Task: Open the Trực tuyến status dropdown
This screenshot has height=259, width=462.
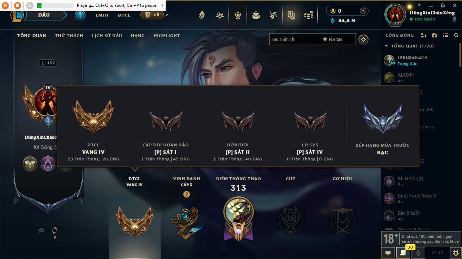Action: (x=422, y=19)
